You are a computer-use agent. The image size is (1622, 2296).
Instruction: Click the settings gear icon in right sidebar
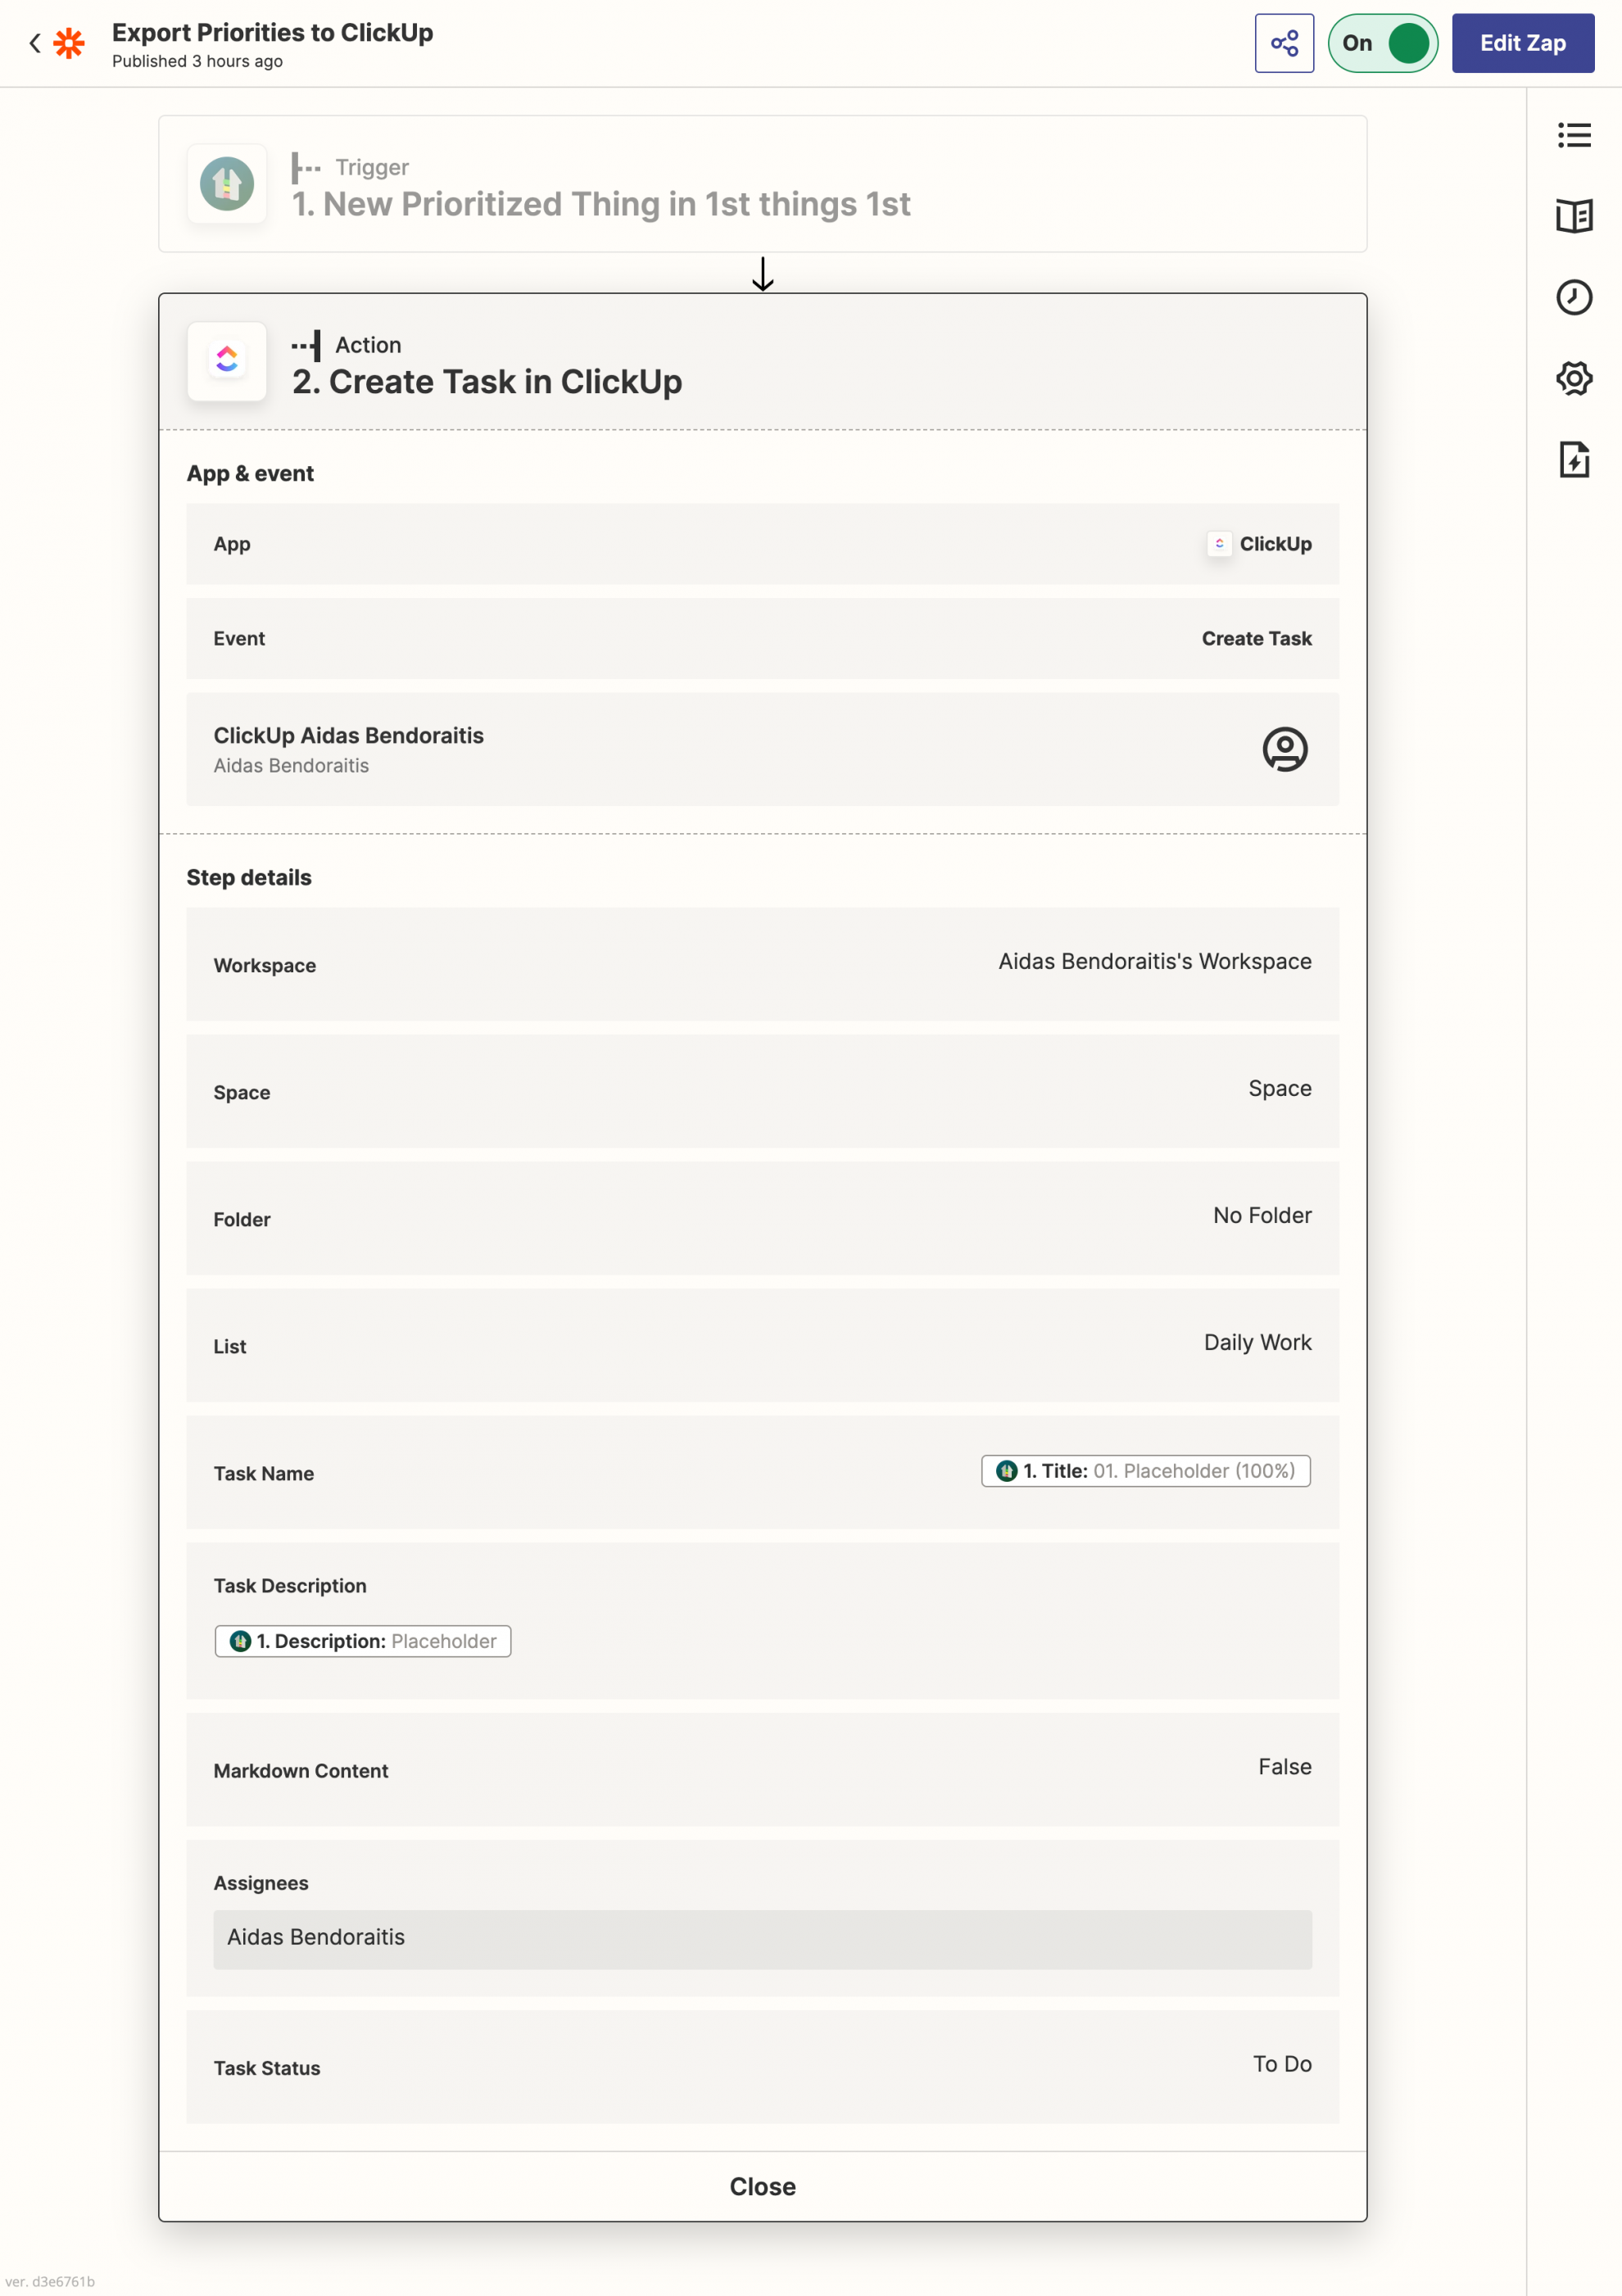click(1573, 376)
